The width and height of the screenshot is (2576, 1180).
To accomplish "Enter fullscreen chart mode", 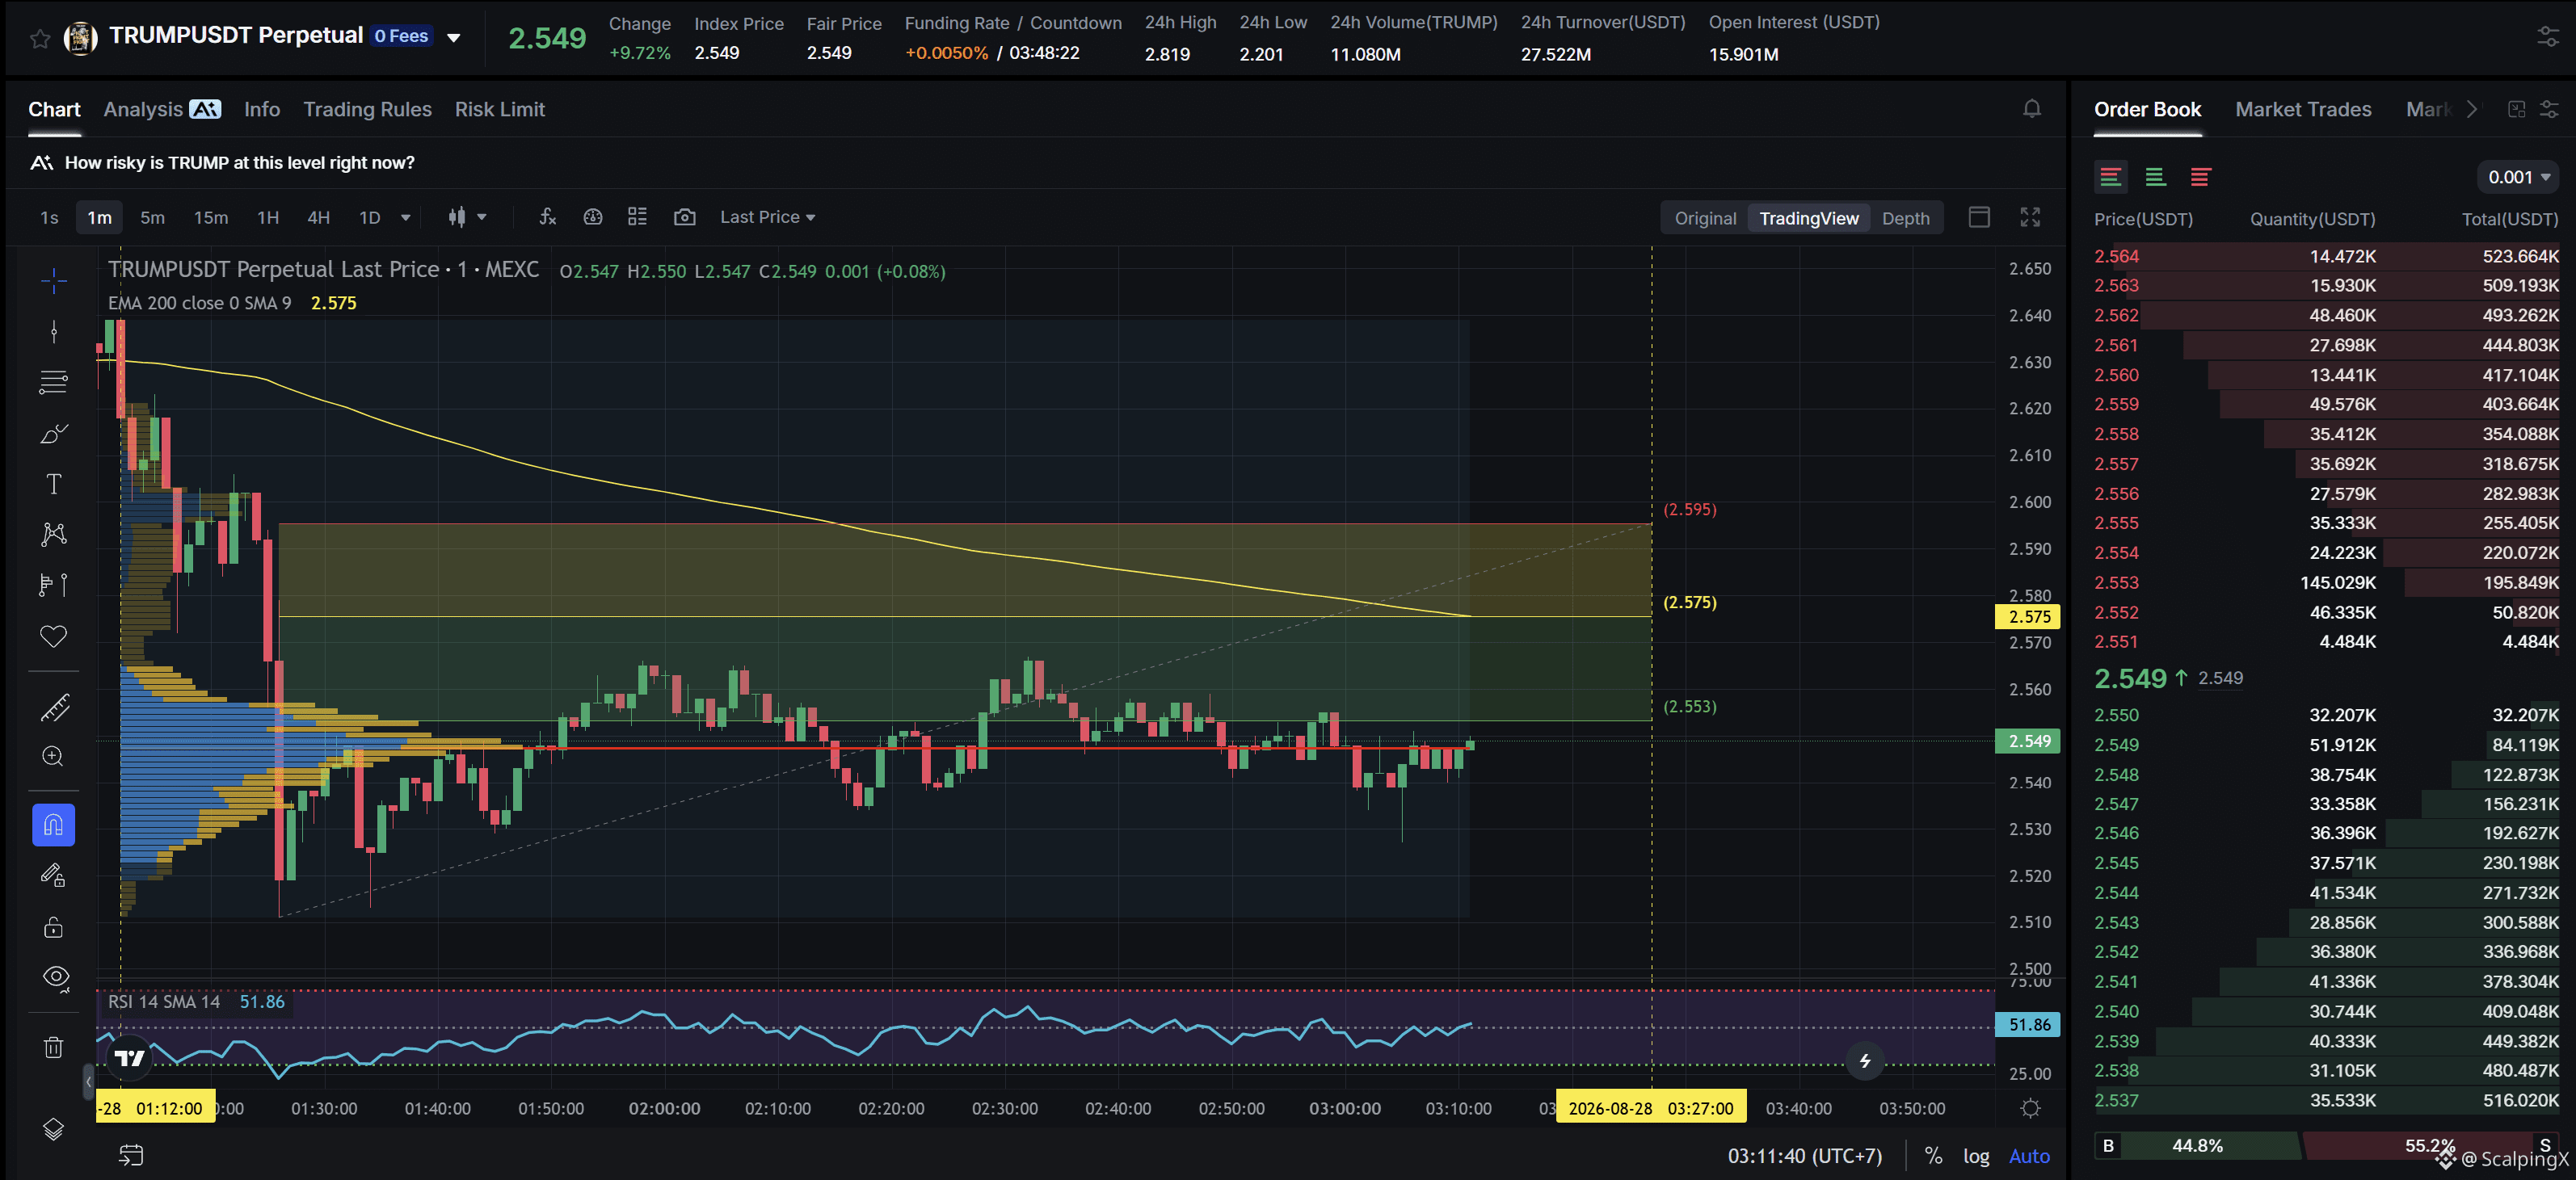I will point(2030,216).
